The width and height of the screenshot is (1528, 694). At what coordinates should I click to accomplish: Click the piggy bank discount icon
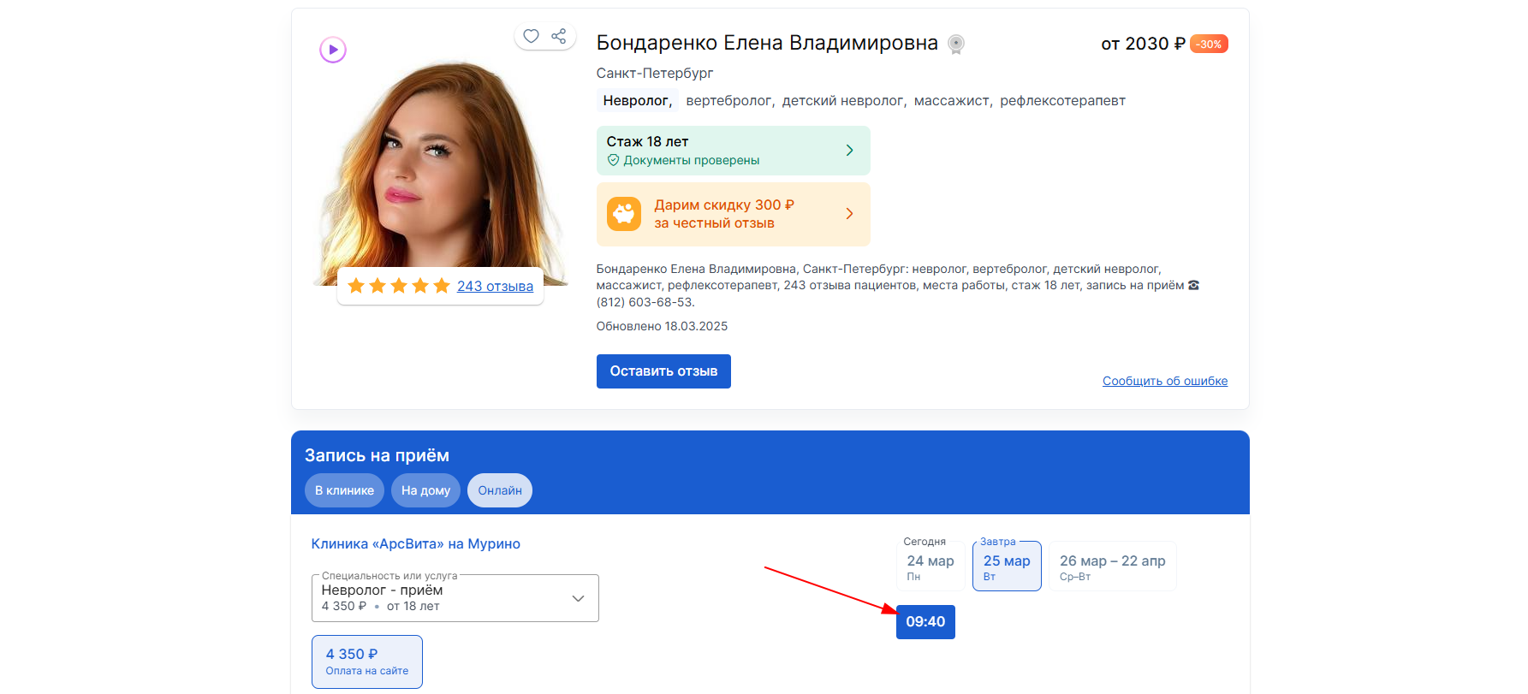pyautogui.click(x=624, y=214)
